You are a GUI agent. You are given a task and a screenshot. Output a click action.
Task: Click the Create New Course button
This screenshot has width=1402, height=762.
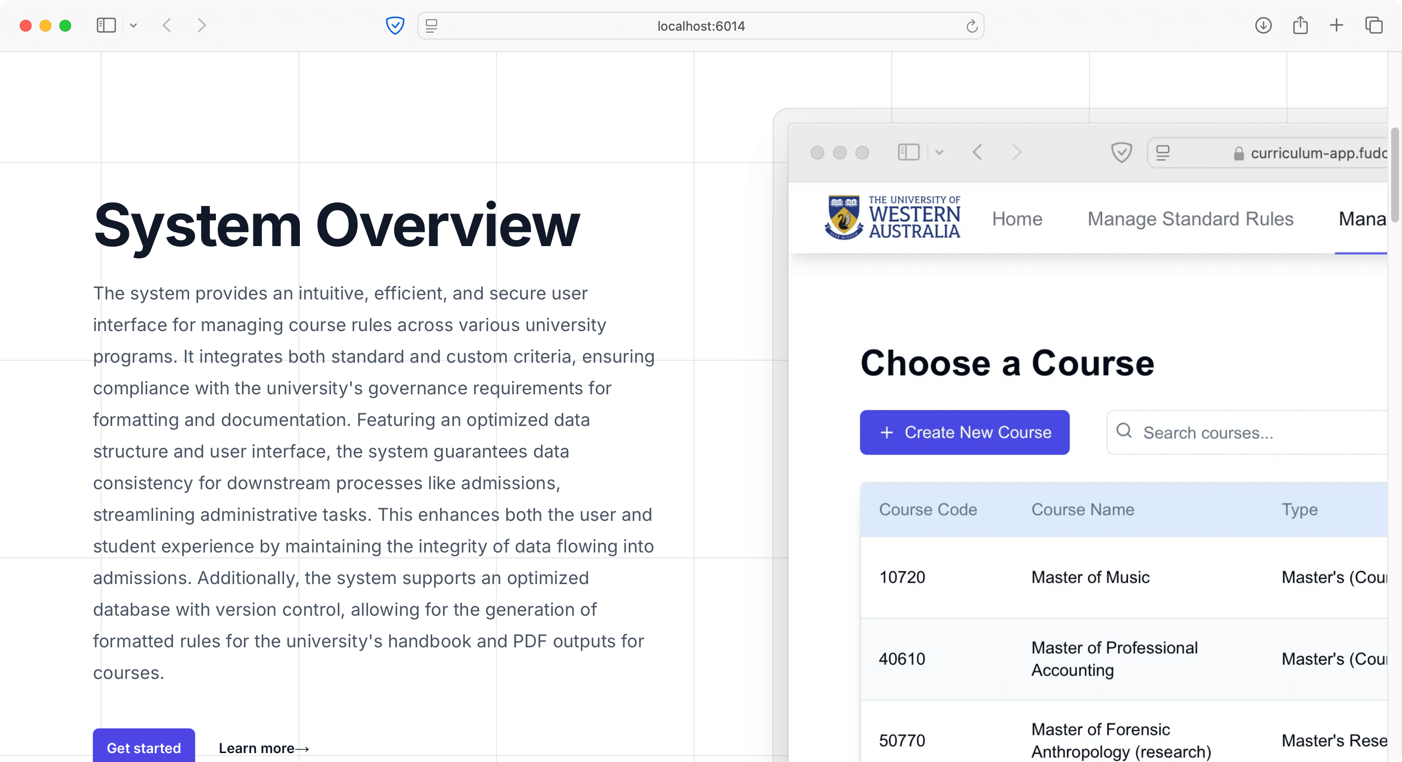point(964,432)
